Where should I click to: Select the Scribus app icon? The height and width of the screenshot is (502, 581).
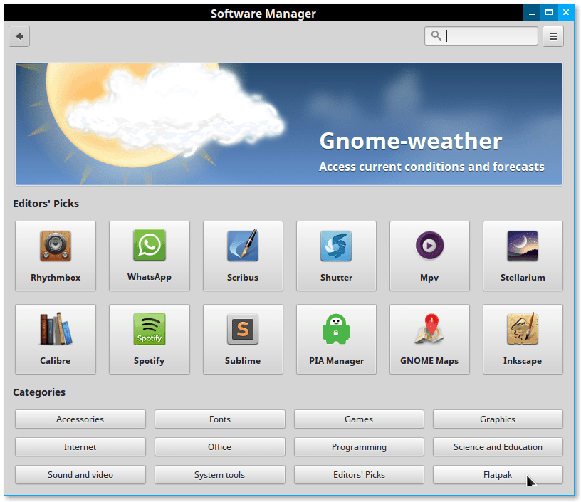pyautogui.click(x=243, y=245)
